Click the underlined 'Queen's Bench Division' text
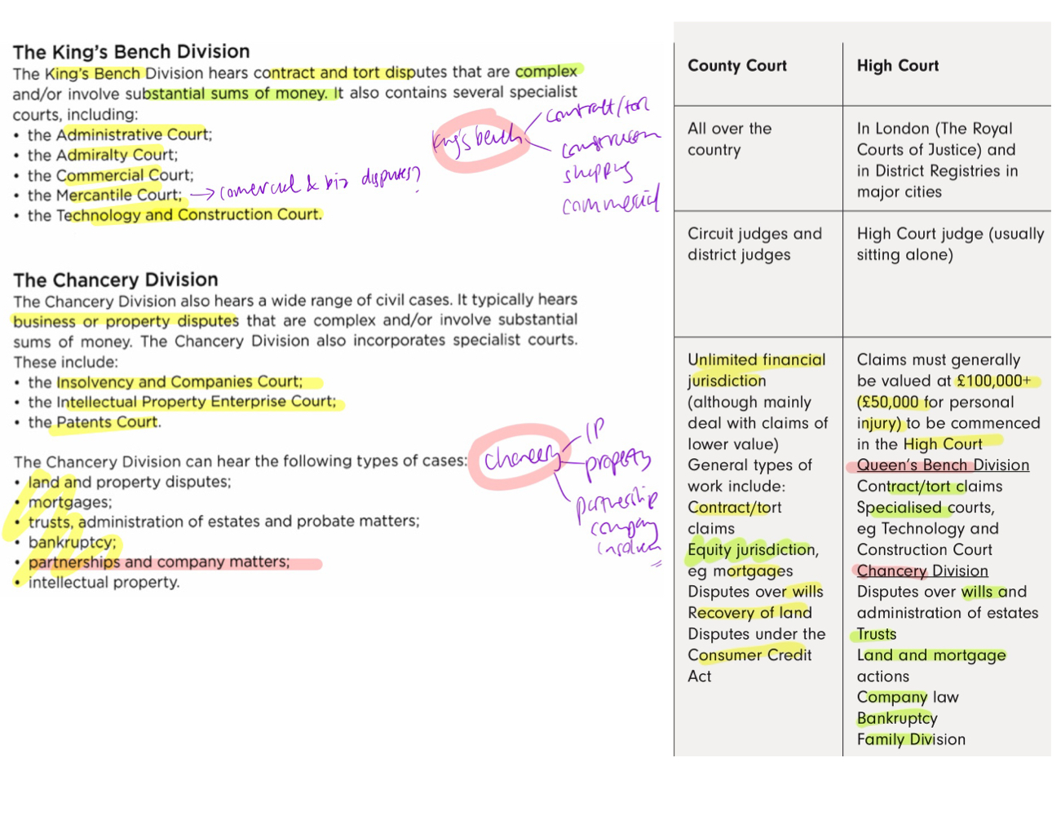Image resolution: width=1061 pixels, height=815 pixels. tap(943, 465)
